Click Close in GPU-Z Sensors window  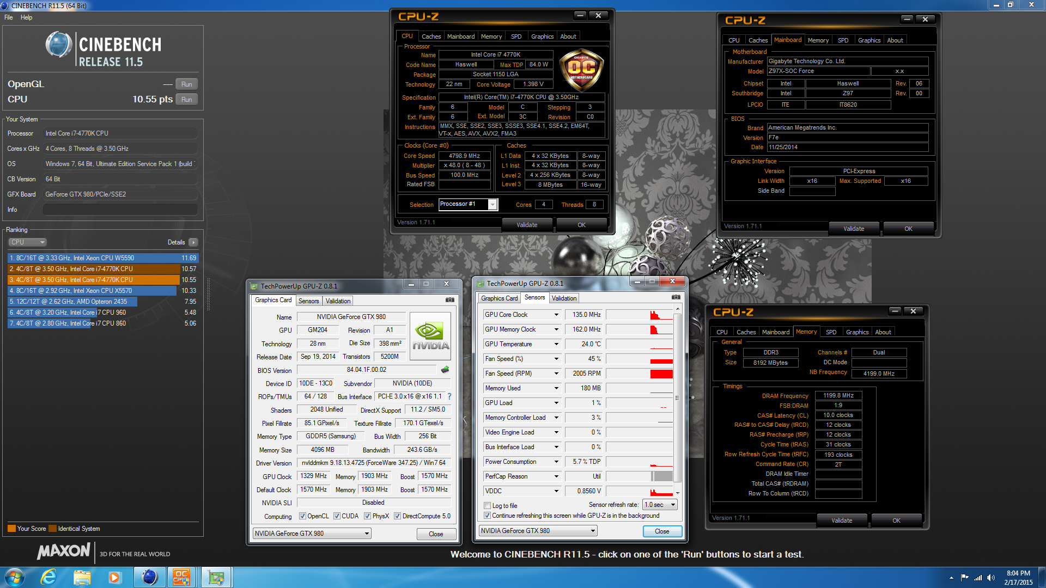[x=662, y=531]
